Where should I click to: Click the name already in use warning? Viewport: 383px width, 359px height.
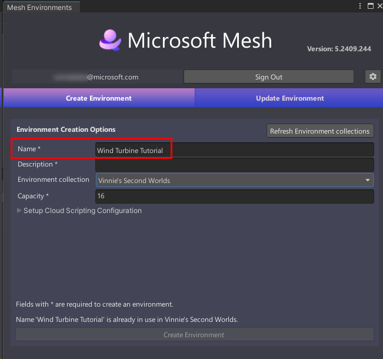(x=126, y=320)
